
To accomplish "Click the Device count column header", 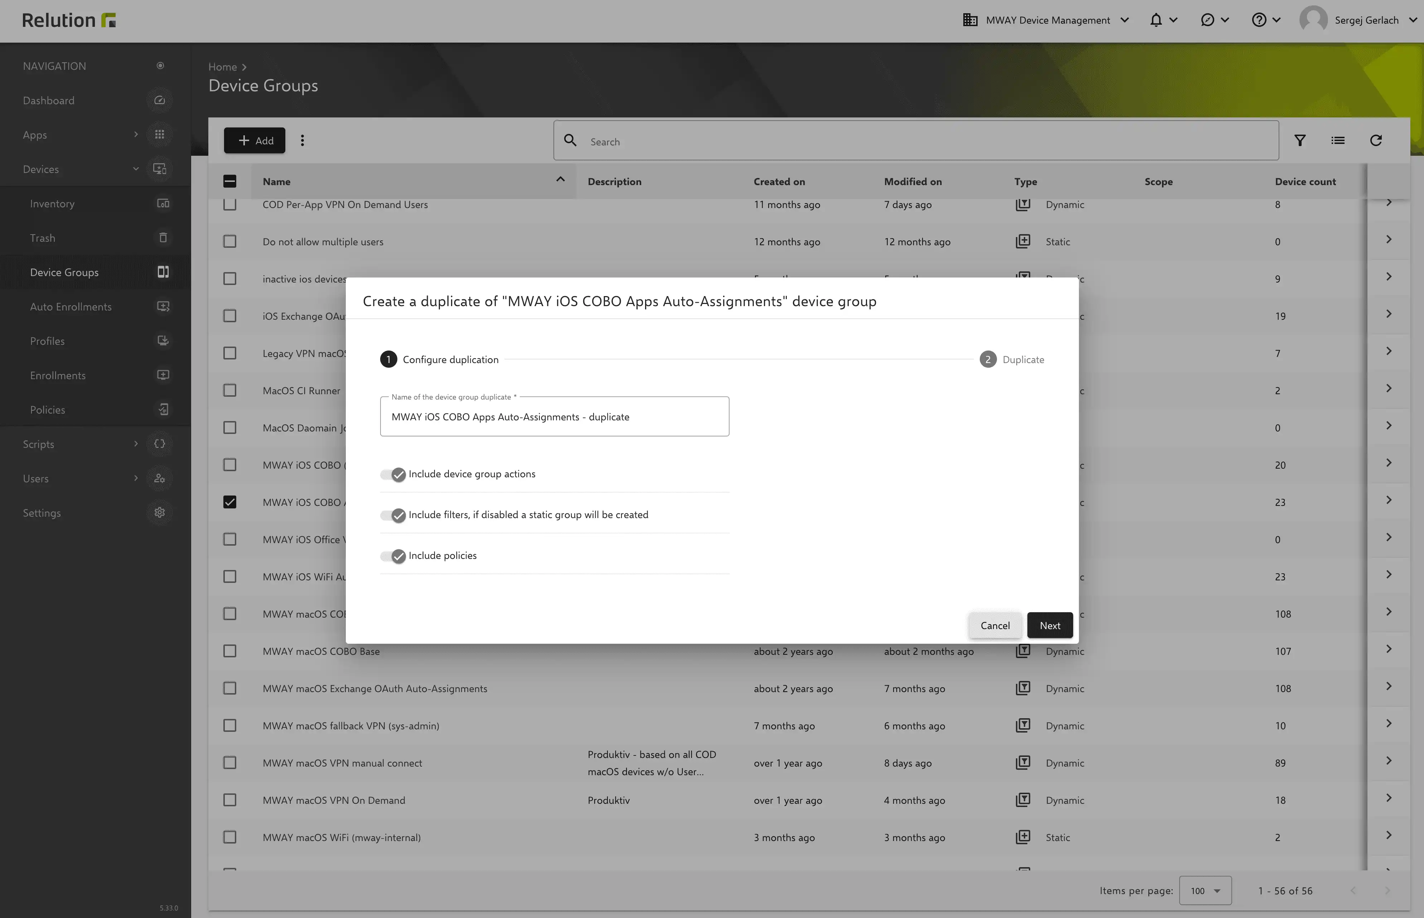I will coord(1306,181).
